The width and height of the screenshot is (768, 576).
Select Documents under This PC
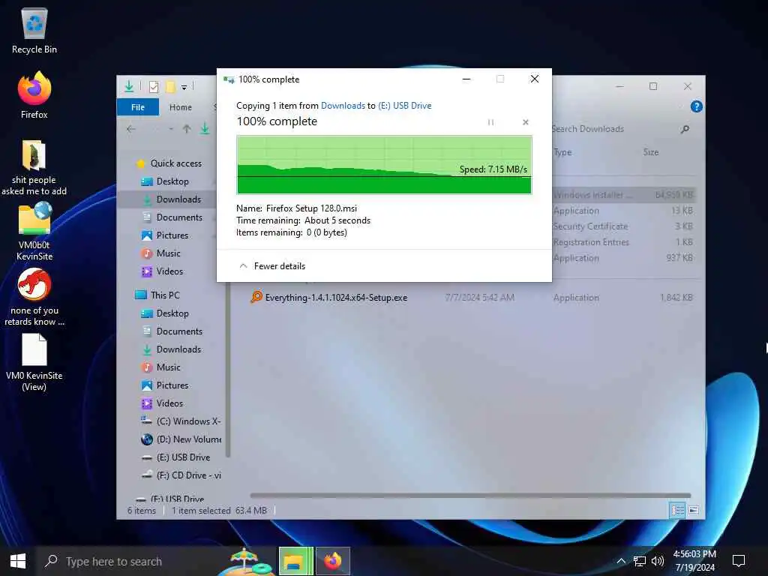pos(172,331)
